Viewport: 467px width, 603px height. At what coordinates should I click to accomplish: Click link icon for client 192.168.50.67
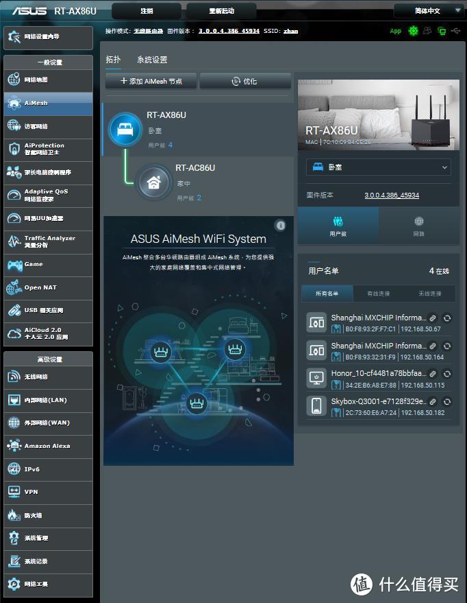coord(433,318)
